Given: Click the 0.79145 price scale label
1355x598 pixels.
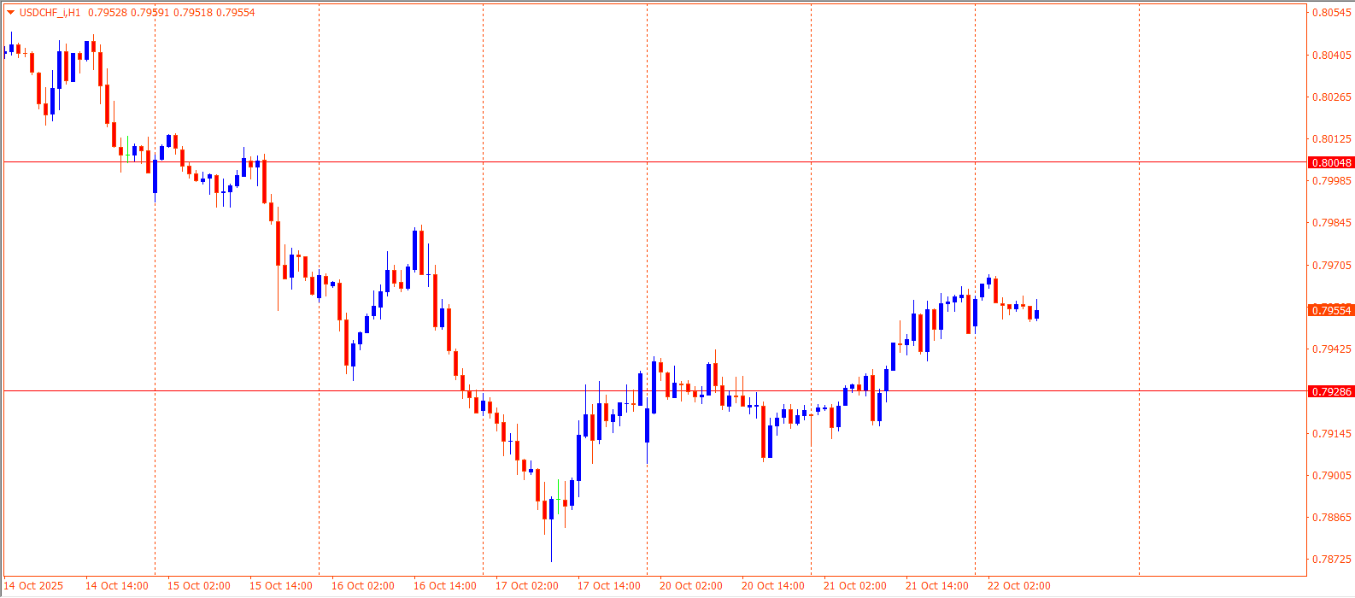Looking at the screenshot, I should click(x=1331, y=434).
